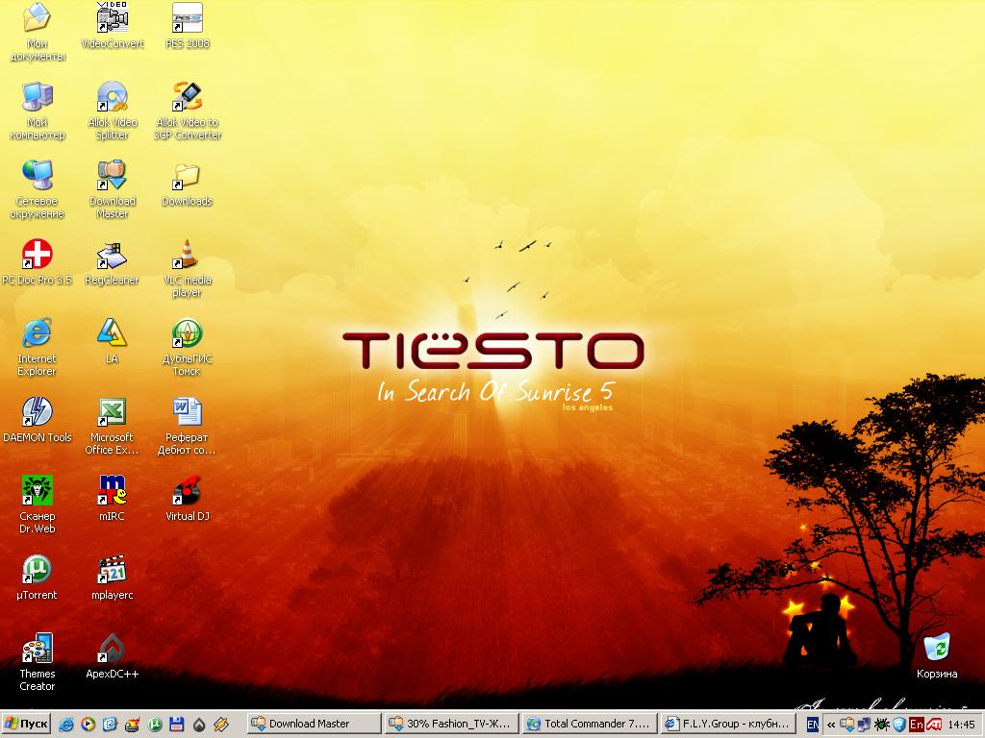
Task: Click the red En keyboard layout tray icon
Action: (917, 725)
